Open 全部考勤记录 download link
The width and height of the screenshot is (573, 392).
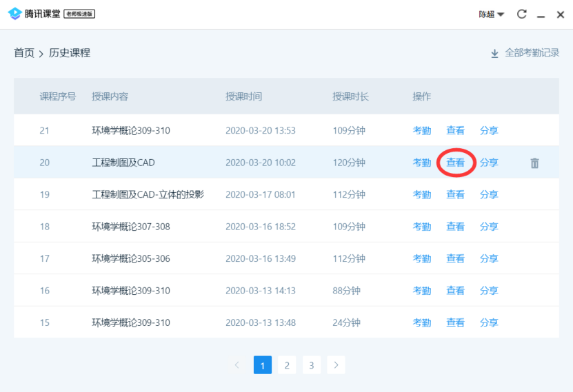tap(532, 53)
